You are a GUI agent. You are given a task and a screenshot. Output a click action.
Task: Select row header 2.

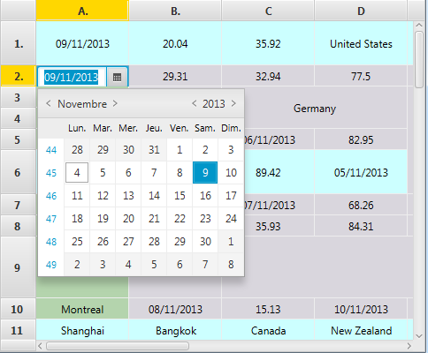[19, 77]
